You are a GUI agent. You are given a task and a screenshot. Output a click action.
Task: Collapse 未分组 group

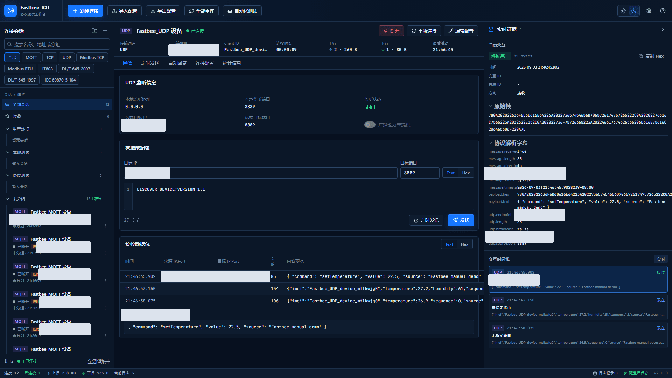[x=8, y=199]
